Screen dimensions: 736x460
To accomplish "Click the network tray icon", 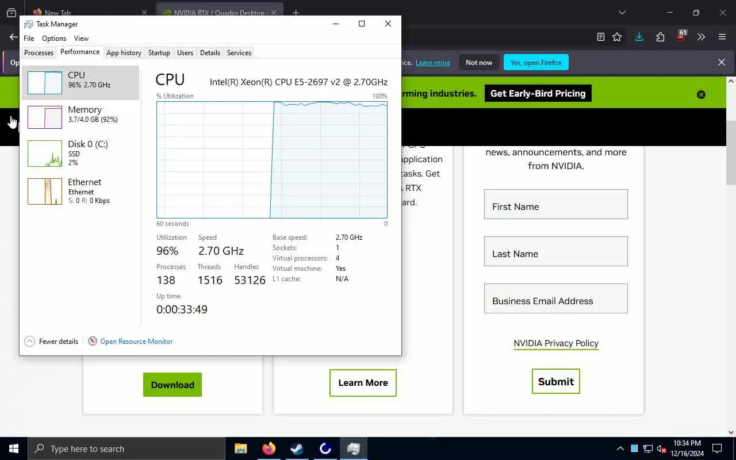I will [x=648, y=448].
